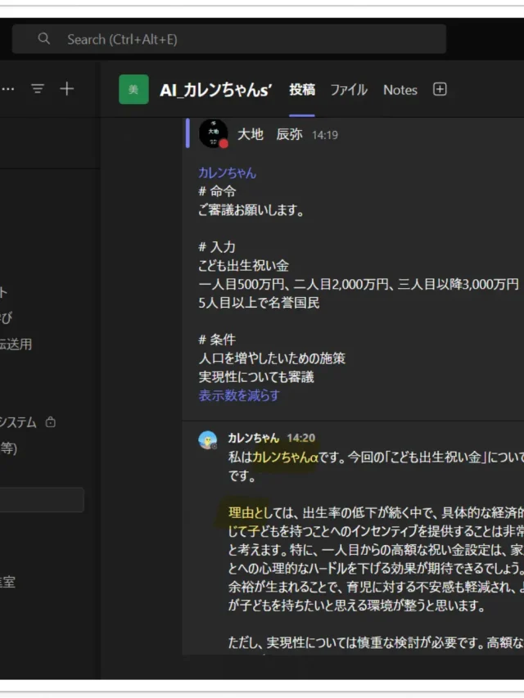Open the more options ellipsis in sidebar

click(x=8, y=89)
